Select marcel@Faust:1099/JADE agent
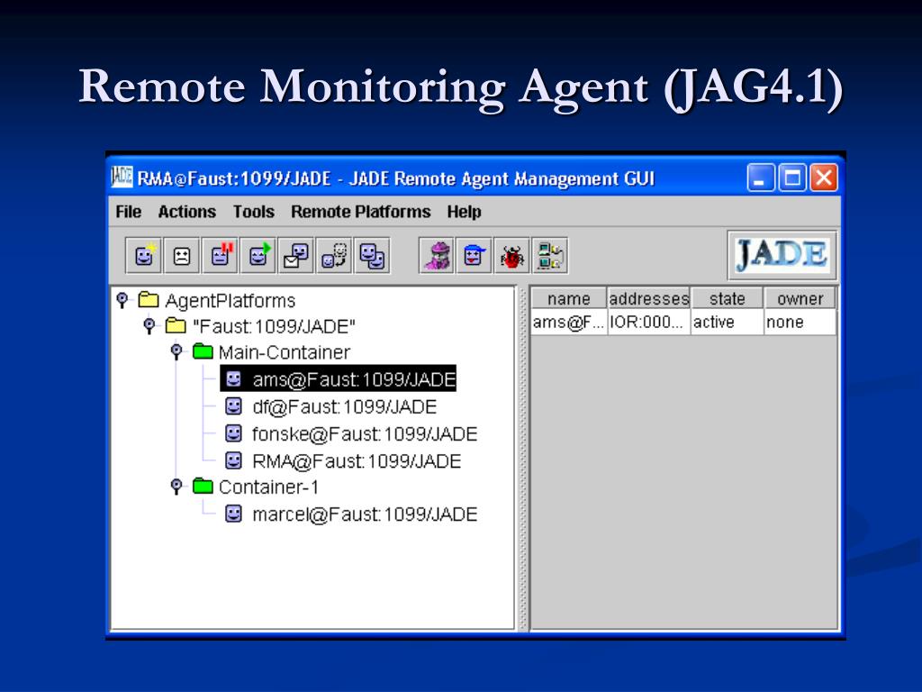This screenshot has height=692, width=922. click(x=365, y=514)
